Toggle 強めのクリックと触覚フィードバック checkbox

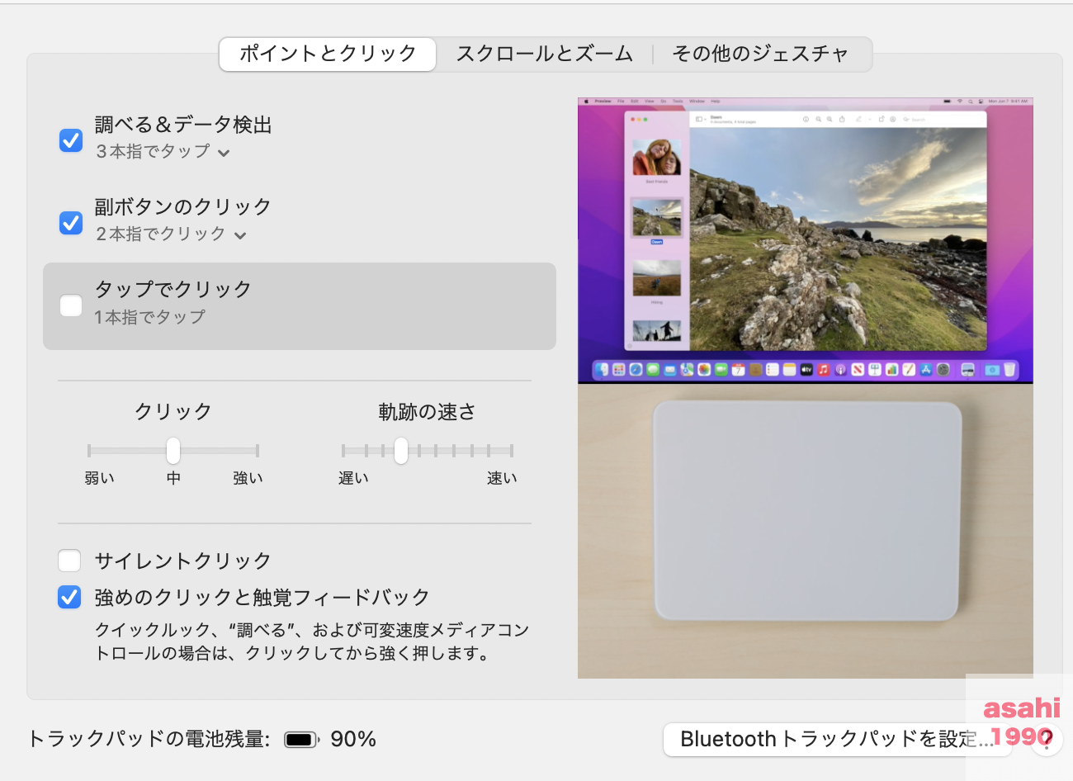69,597
